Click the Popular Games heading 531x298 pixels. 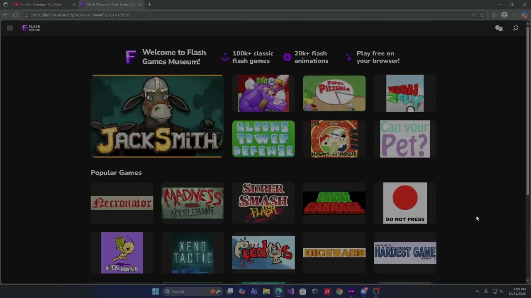pyautogui.click(x=116, y=173)
